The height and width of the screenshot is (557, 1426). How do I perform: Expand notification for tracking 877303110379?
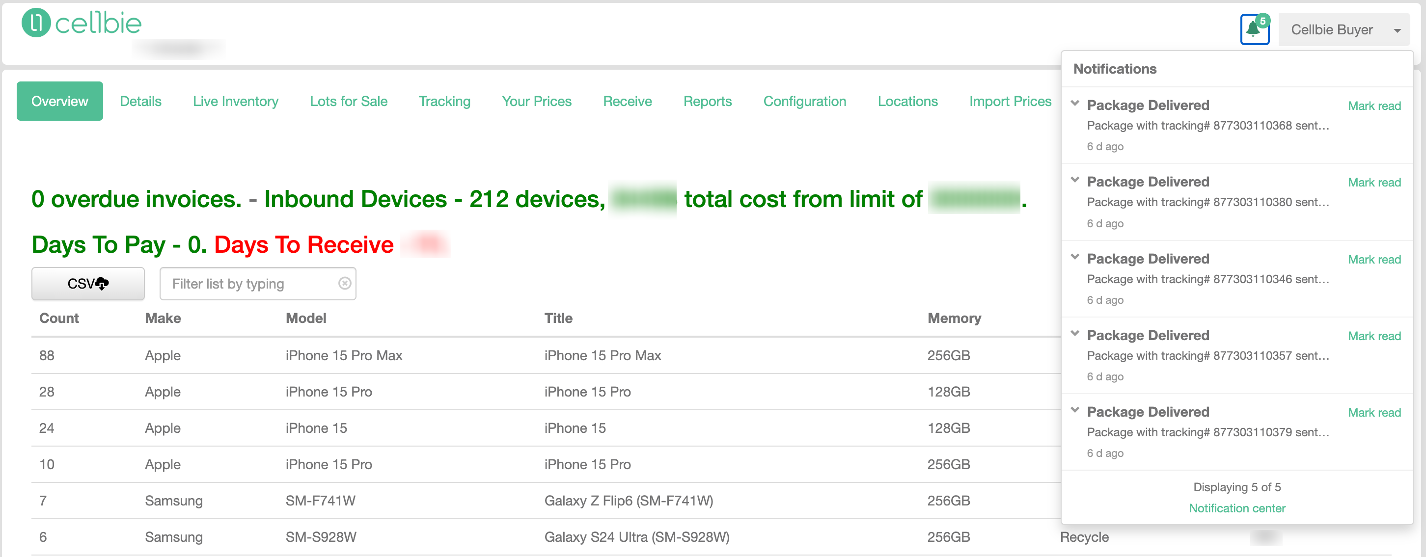[1074, 410]
